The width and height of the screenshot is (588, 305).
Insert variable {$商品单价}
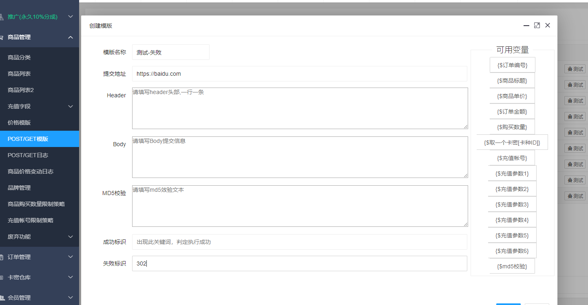tap(512, 96)
